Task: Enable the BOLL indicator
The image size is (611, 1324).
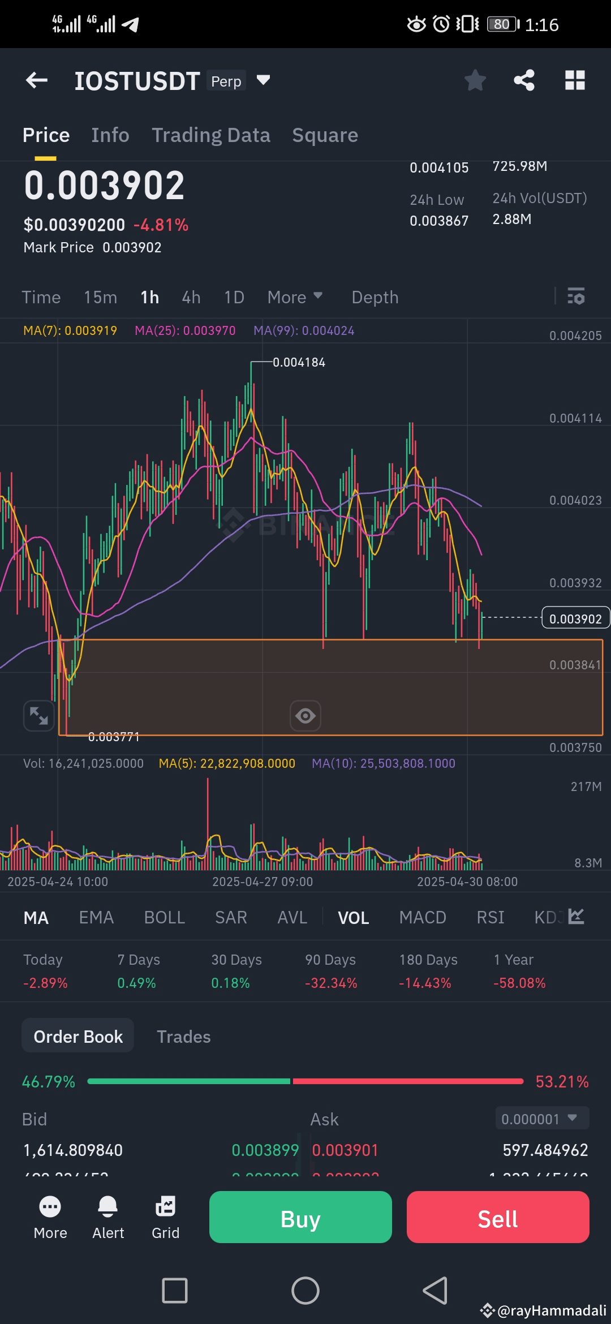Action: [165, 917]
